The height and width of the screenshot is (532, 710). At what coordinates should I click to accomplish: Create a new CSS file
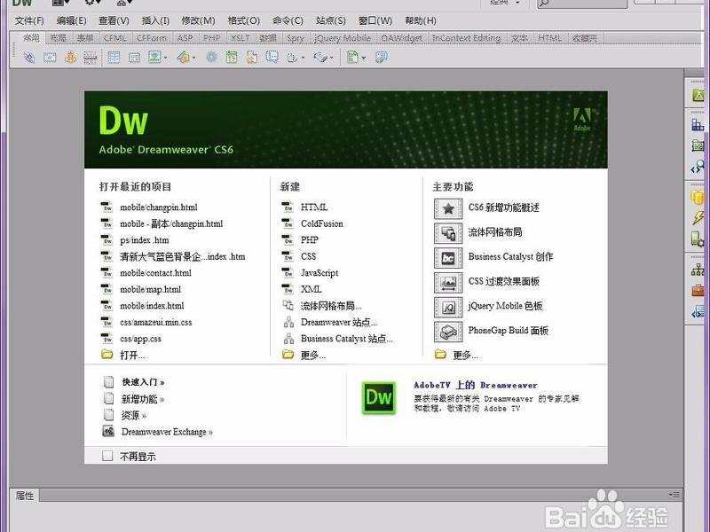308,256
